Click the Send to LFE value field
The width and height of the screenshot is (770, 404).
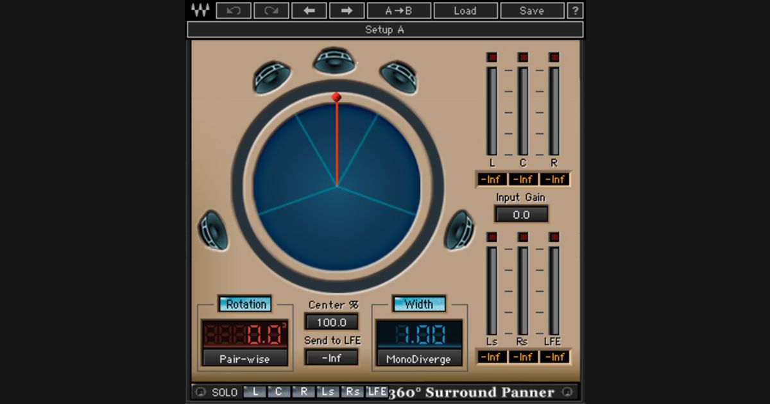pos(332,358)
